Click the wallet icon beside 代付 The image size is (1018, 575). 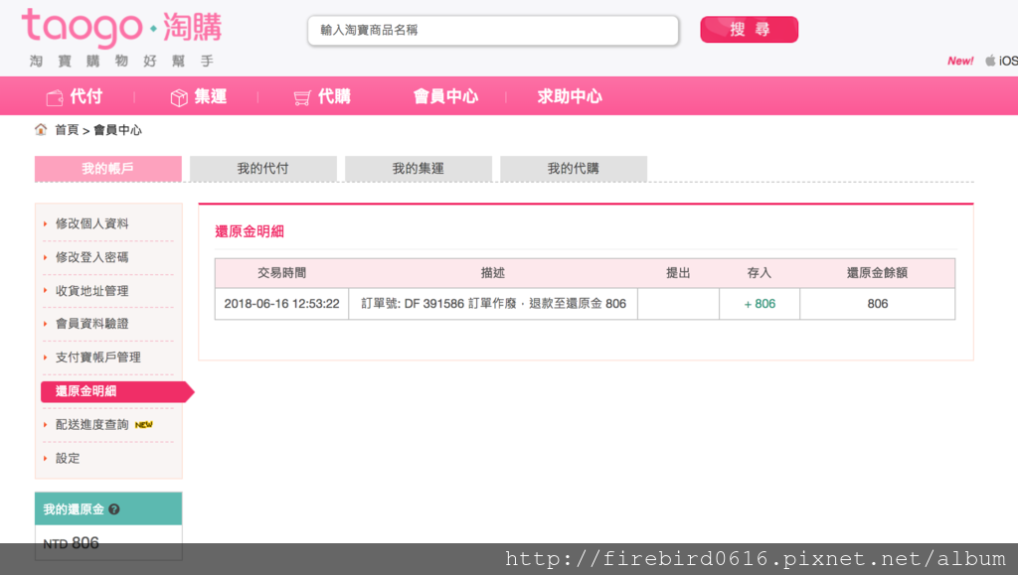coord(55,97)
